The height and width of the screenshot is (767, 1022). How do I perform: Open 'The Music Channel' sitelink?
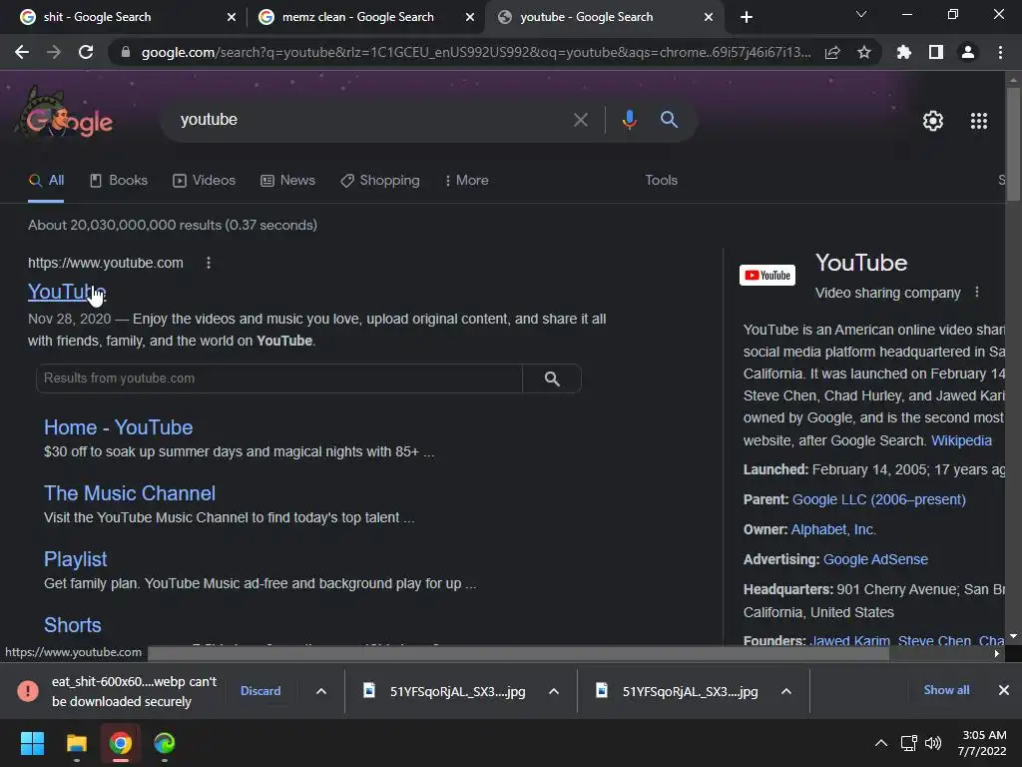tap(129, 493)
